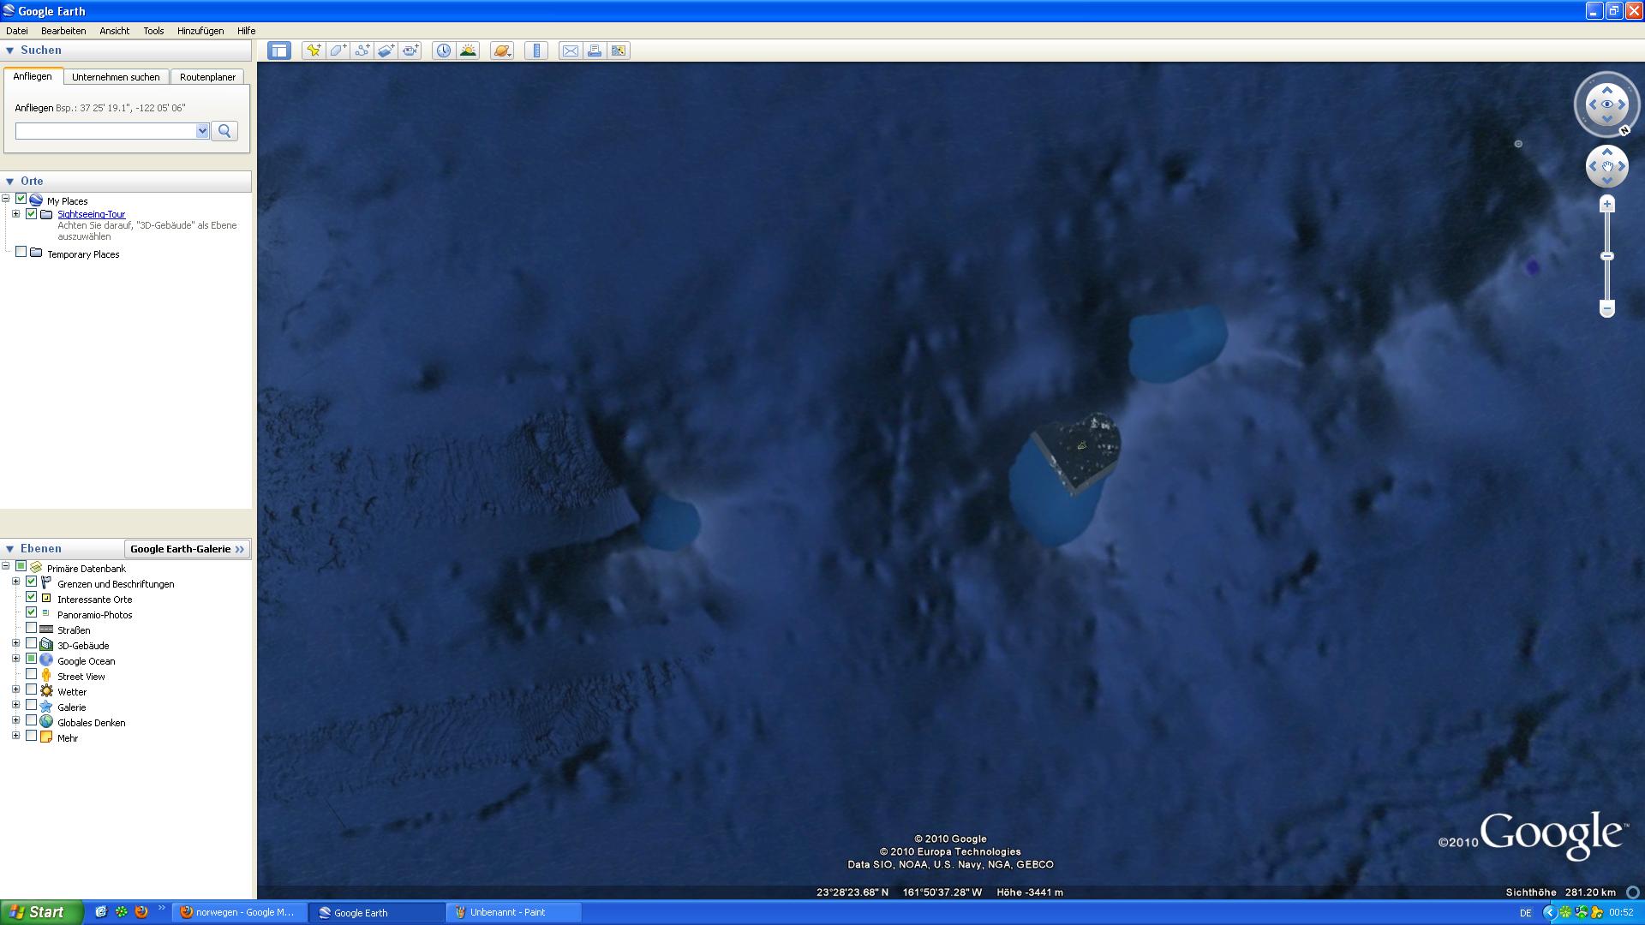Viewport: 1645px width, 925px height.
Task: Switch to Routenplaner tab
Action: click(207, 77)
